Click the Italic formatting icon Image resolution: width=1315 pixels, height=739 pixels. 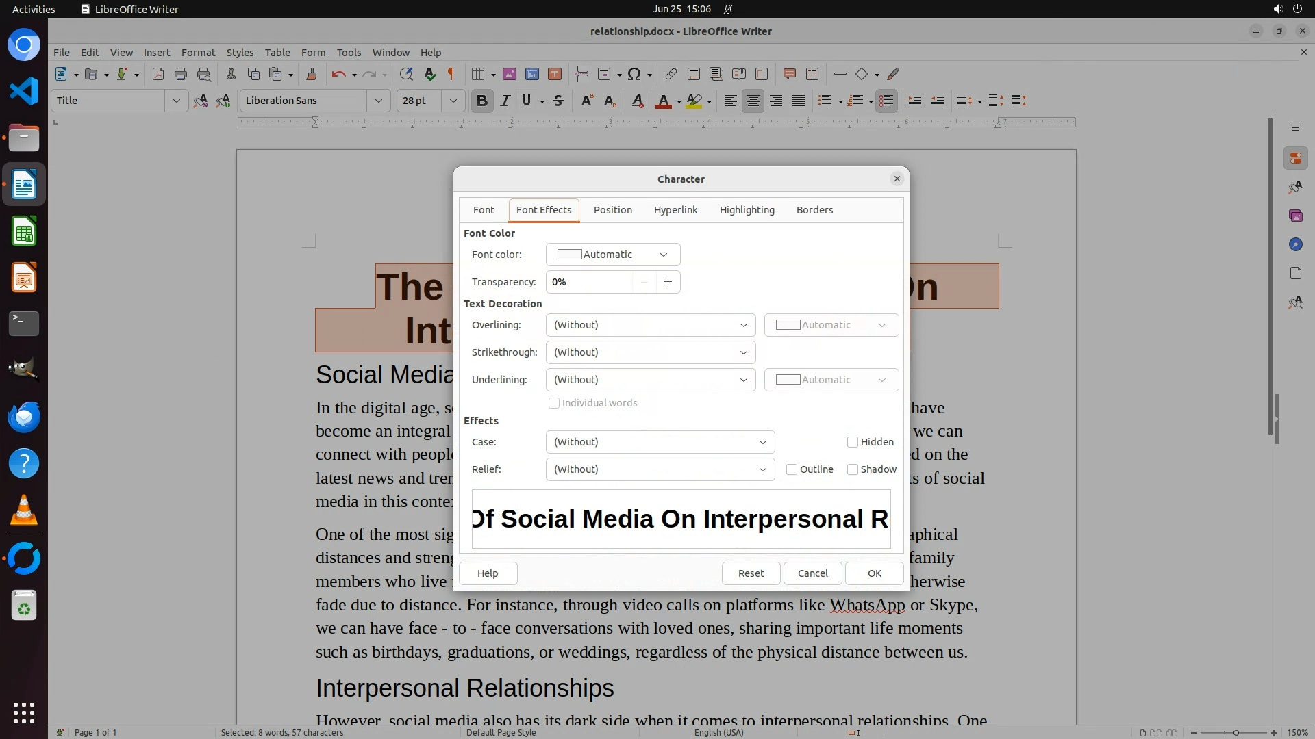click(505, 101)
